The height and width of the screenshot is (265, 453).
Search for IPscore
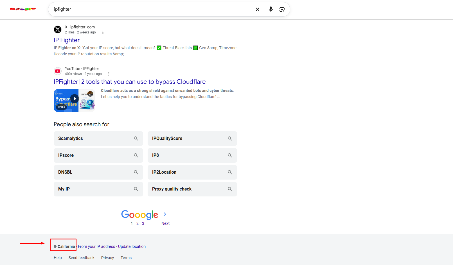(98, 155)
